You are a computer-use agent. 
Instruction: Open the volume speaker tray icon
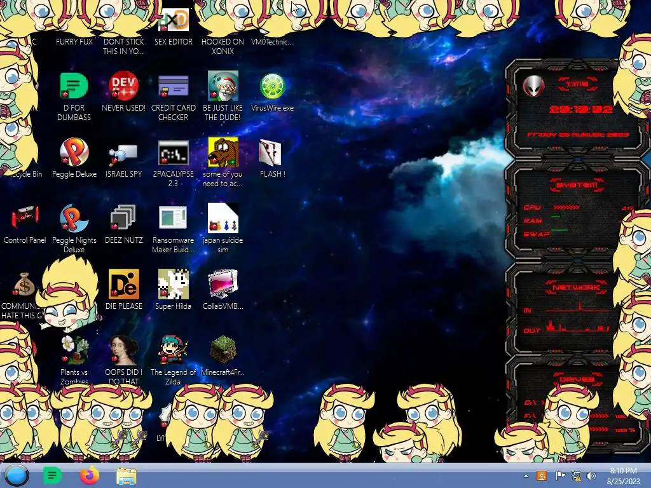[591, 475]
